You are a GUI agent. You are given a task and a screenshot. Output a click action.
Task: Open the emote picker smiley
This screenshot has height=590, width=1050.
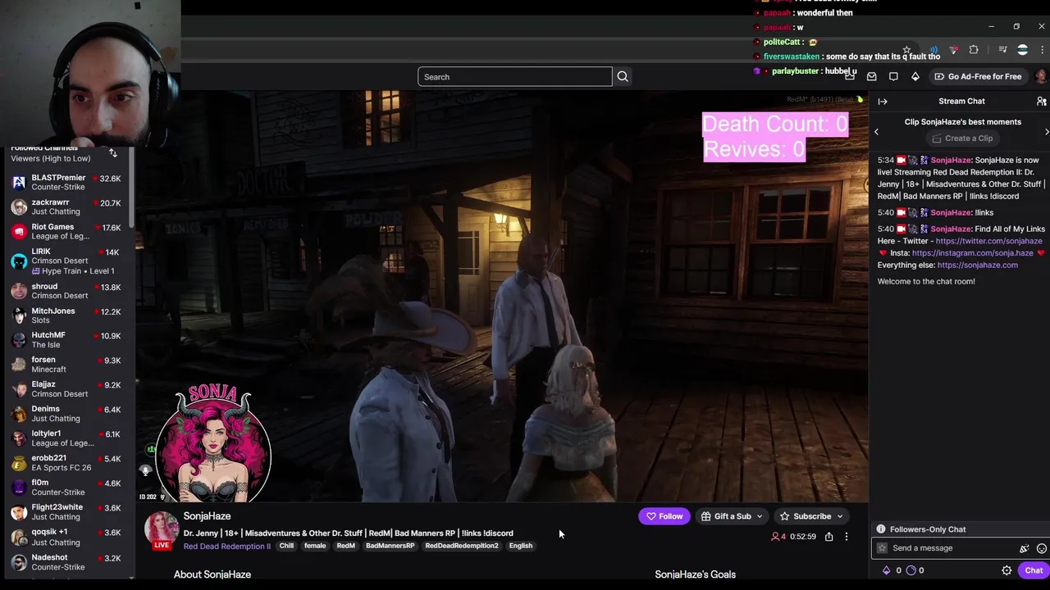point(1042,548)
